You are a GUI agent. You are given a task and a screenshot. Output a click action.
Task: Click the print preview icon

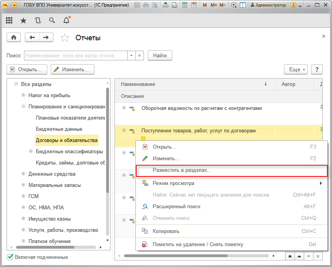click(155, 5)
